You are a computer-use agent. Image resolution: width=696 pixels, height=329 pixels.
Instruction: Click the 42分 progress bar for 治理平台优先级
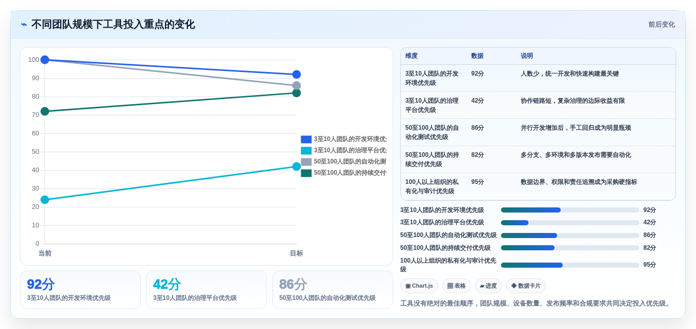click(x=570, y=223)
